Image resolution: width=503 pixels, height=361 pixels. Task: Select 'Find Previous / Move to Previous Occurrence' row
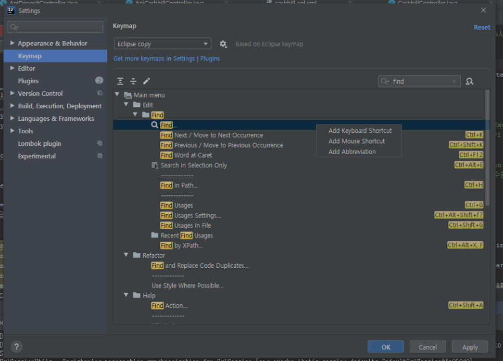click(x=298, y=145)
